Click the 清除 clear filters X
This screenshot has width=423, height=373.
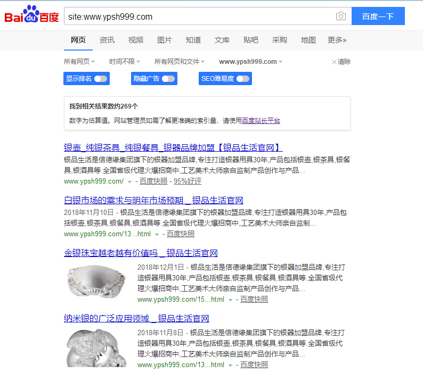click(341, 62)
